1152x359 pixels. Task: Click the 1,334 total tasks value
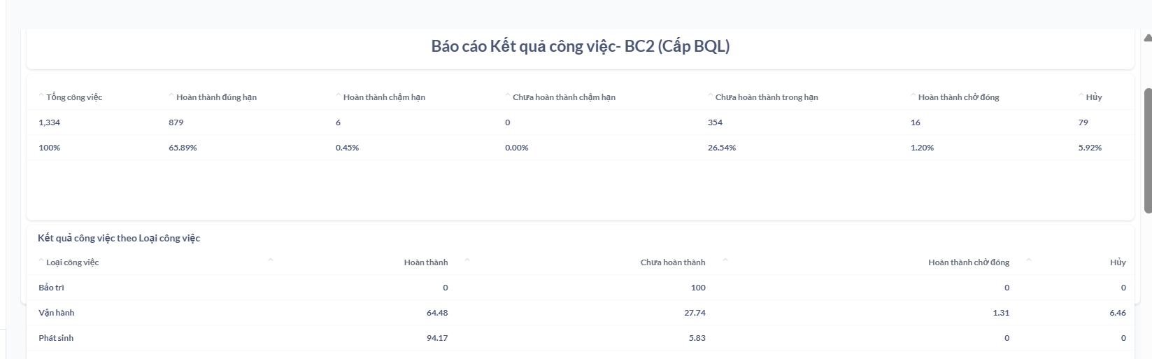tap(49, 122)
